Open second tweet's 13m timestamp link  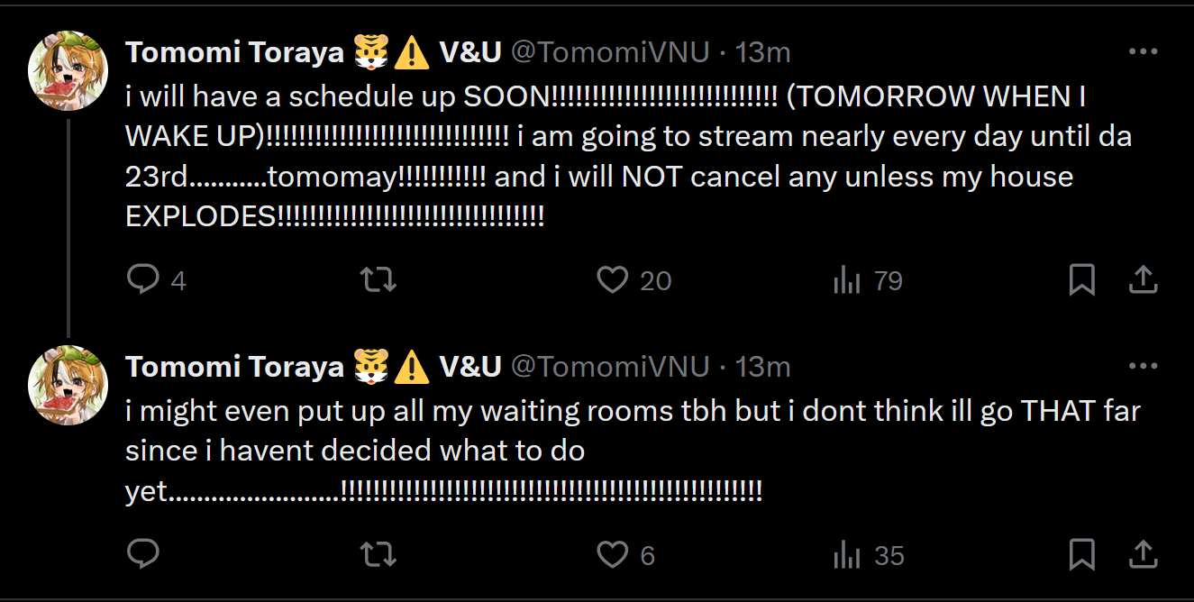(762, 366)
